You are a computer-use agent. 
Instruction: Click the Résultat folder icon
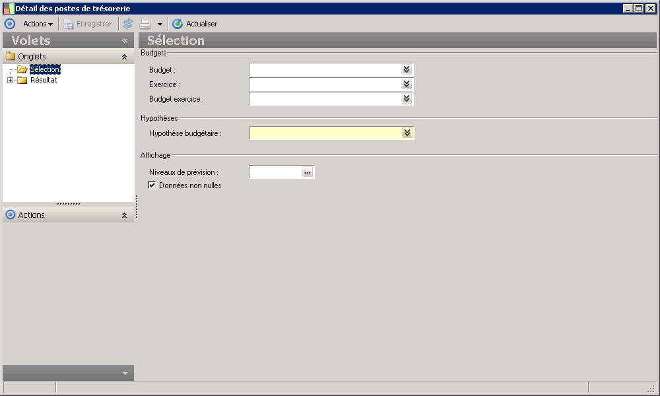22,80
